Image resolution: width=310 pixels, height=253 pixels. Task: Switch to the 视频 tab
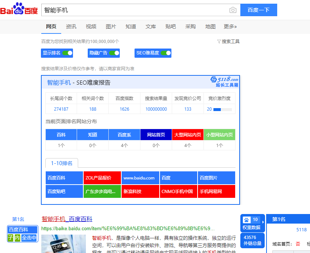tap(91, 26)
